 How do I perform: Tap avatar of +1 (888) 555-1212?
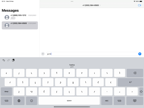7,17
